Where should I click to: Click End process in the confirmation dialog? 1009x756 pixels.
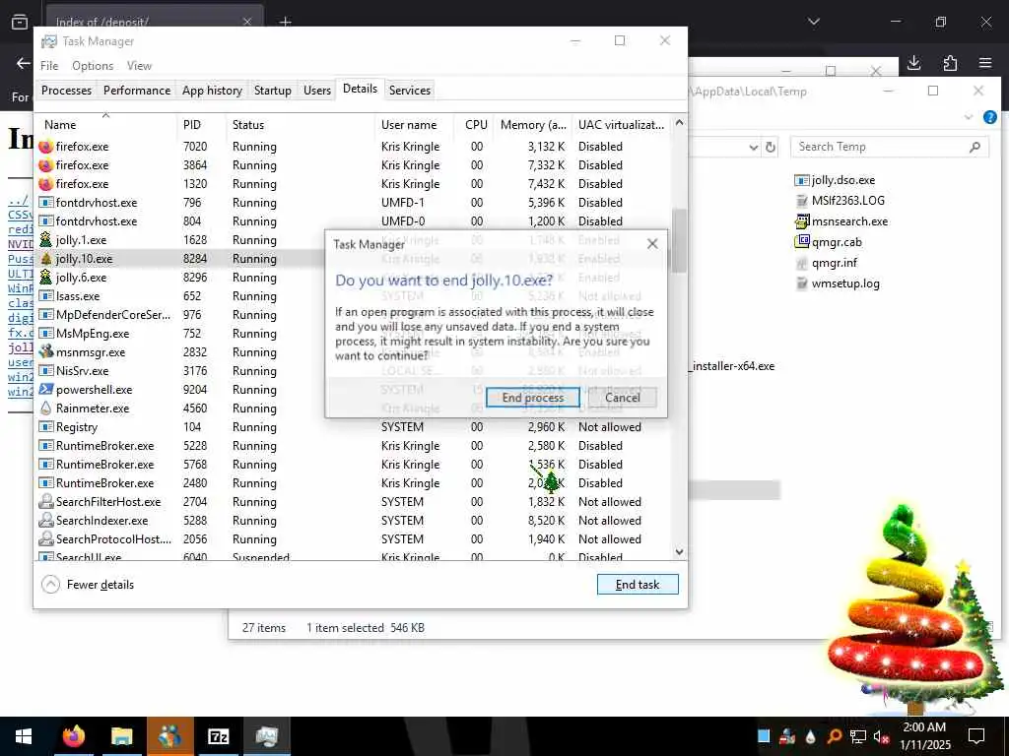(532, 398)
